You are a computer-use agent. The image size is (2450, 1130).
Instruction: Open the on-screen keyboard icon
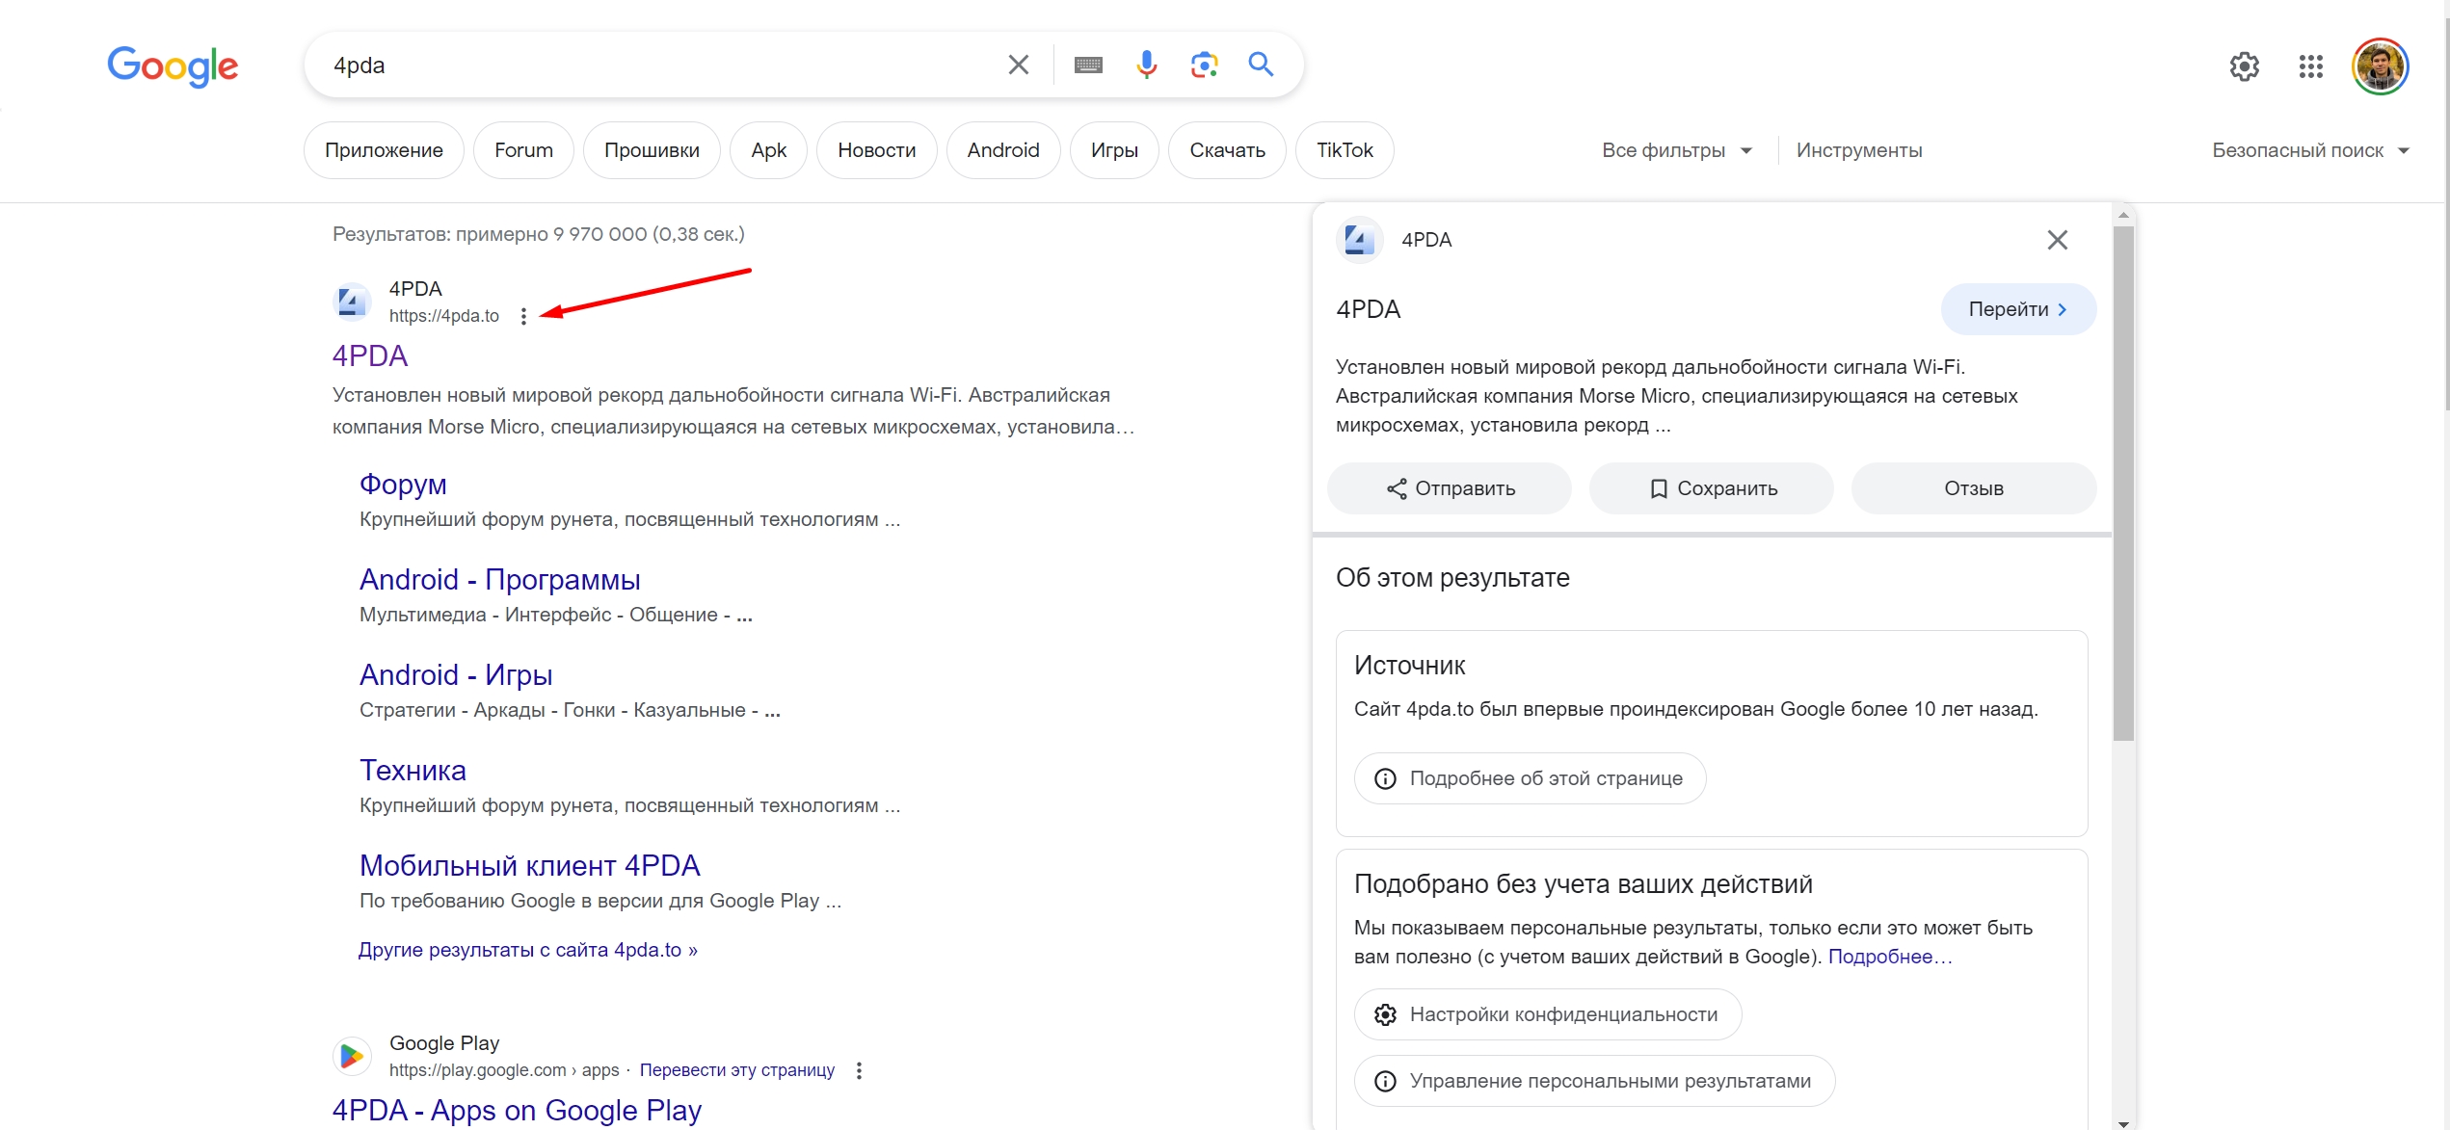click(1088, 65)
